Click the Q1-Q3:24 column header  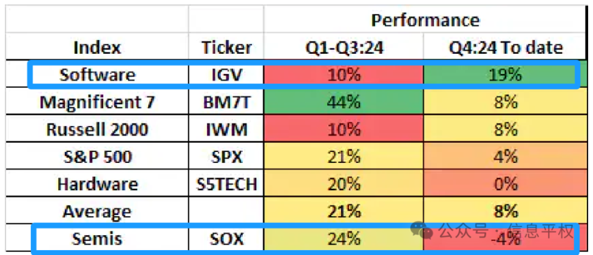click(x=344, y=48)
